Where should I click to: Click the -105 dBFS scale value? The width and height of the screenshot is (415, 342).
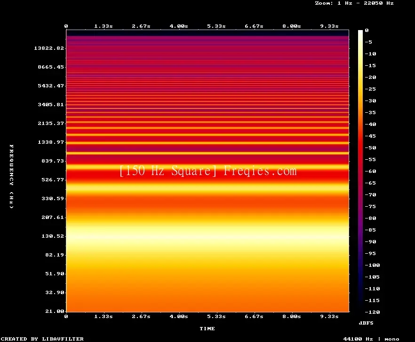tap(372, 277)
